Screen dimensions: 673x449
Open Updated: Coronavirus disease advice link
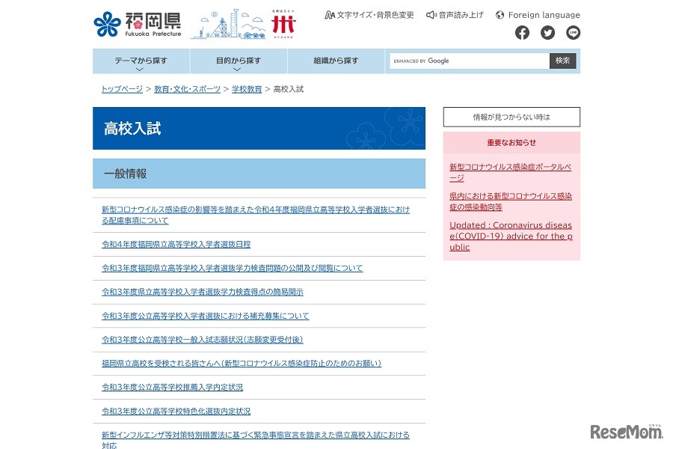point(510,236)
